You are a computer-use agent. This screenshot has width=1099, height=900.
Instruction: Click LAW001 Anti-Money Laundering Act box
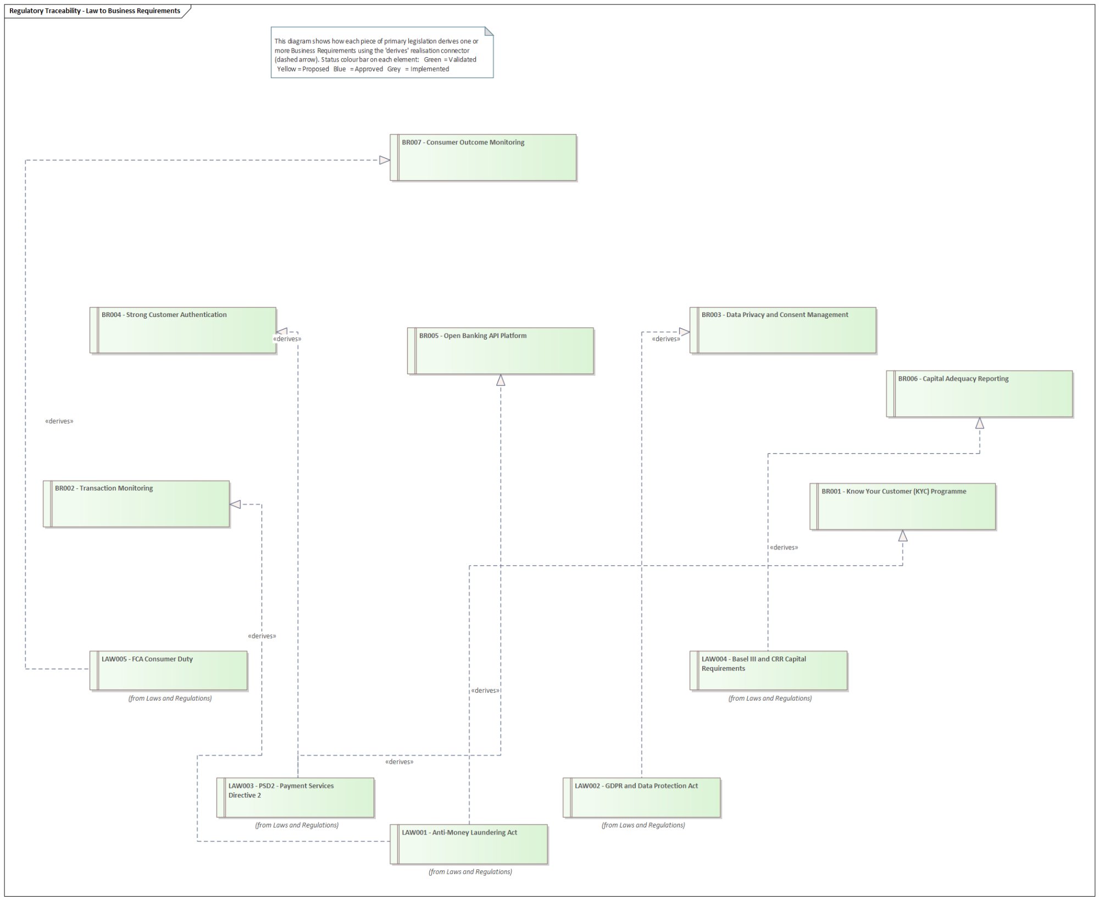(469, 844)
